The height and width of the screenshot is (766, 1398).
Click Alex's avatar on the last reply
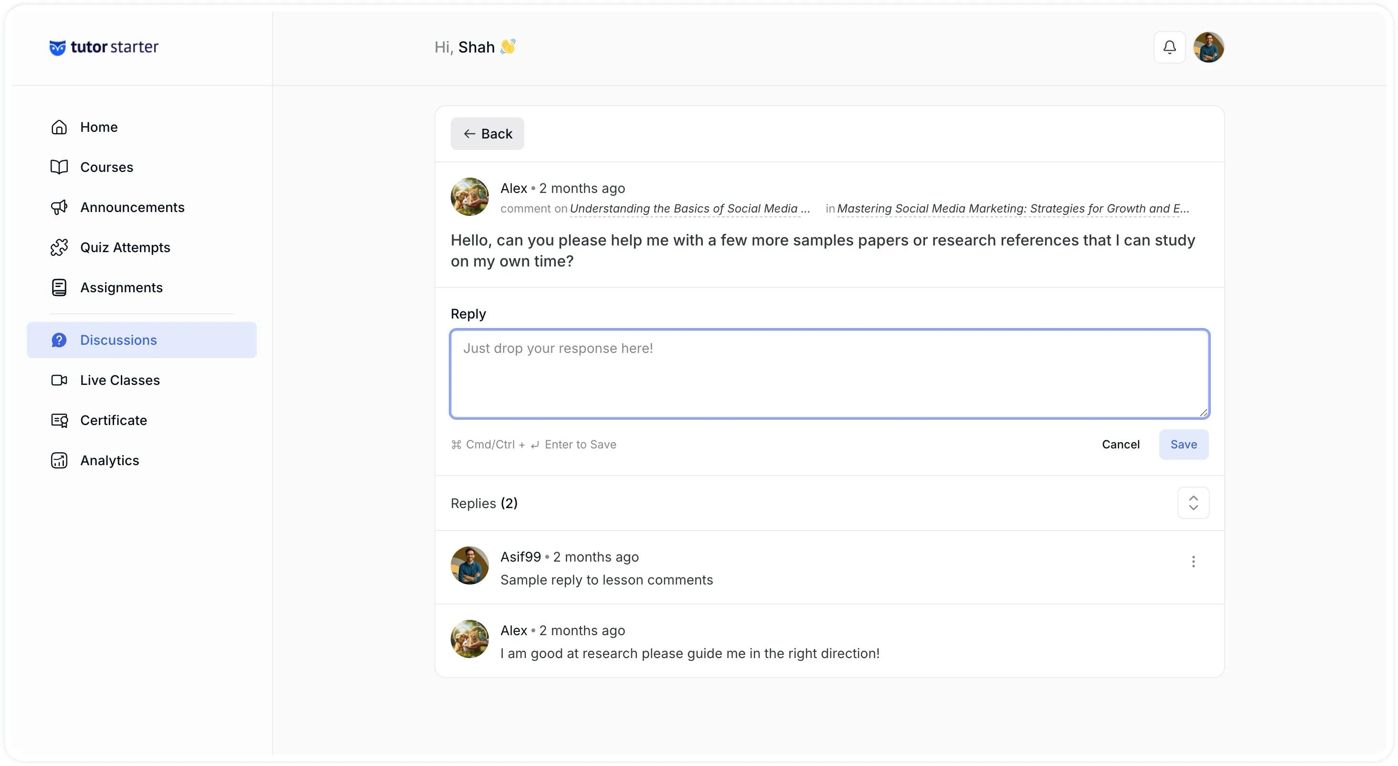(469, 639)
